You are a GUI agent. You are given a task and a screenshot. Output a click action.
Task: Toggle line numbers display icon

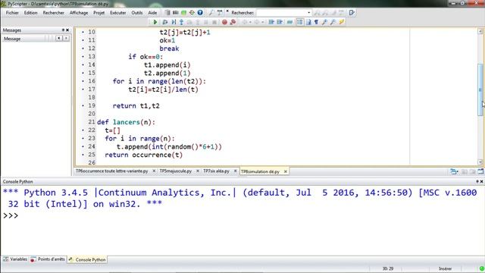pos(300,22)
